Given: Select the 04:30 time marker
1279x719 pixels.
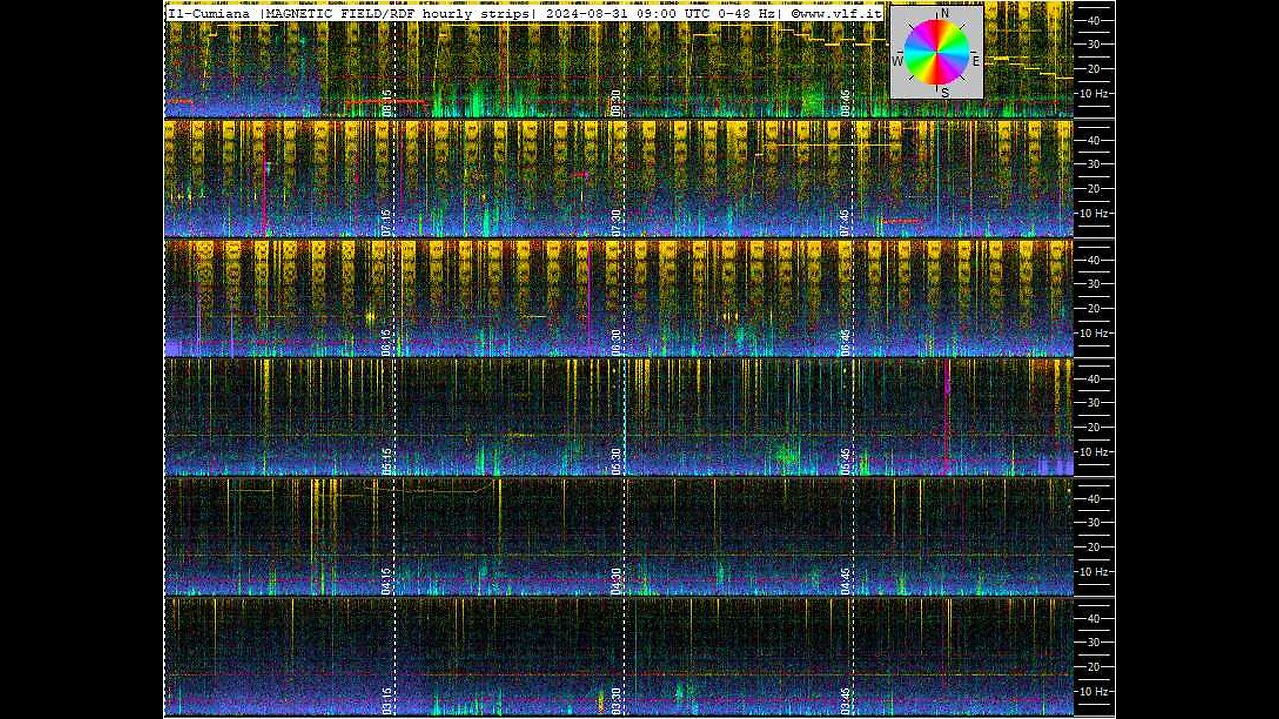Looking at the screenshot, I should [x=617, y=581].
